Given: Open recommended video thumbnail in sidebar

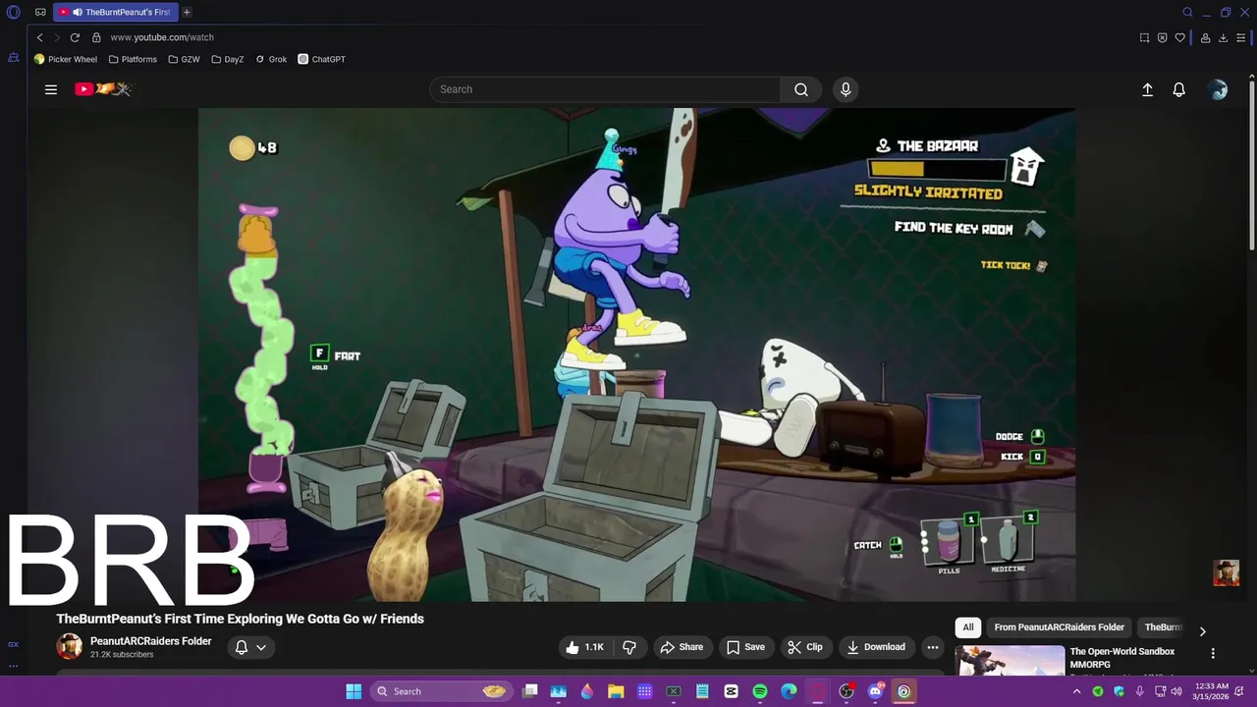Looking at the screenshot, I should click(x=1010, y=659).
